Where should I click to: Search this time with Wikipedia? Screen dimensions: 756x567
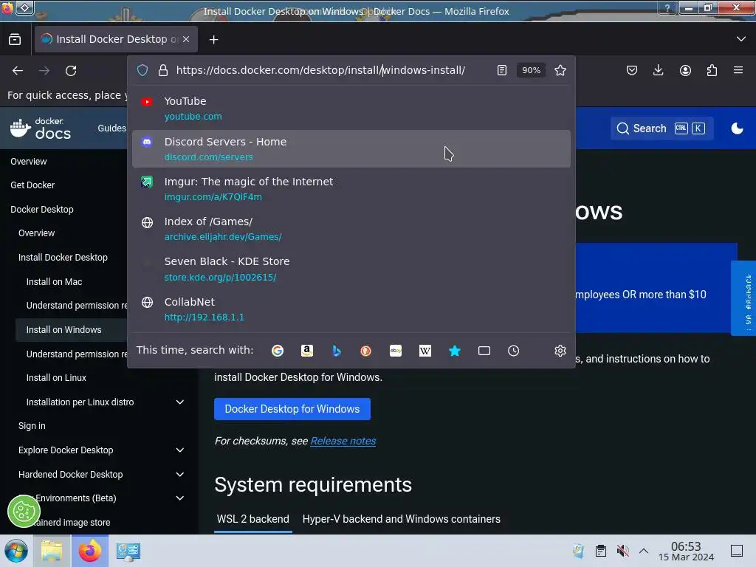point(425,351)
